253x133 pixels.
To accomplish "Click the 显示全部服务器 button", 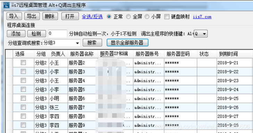I will (127, 43).
